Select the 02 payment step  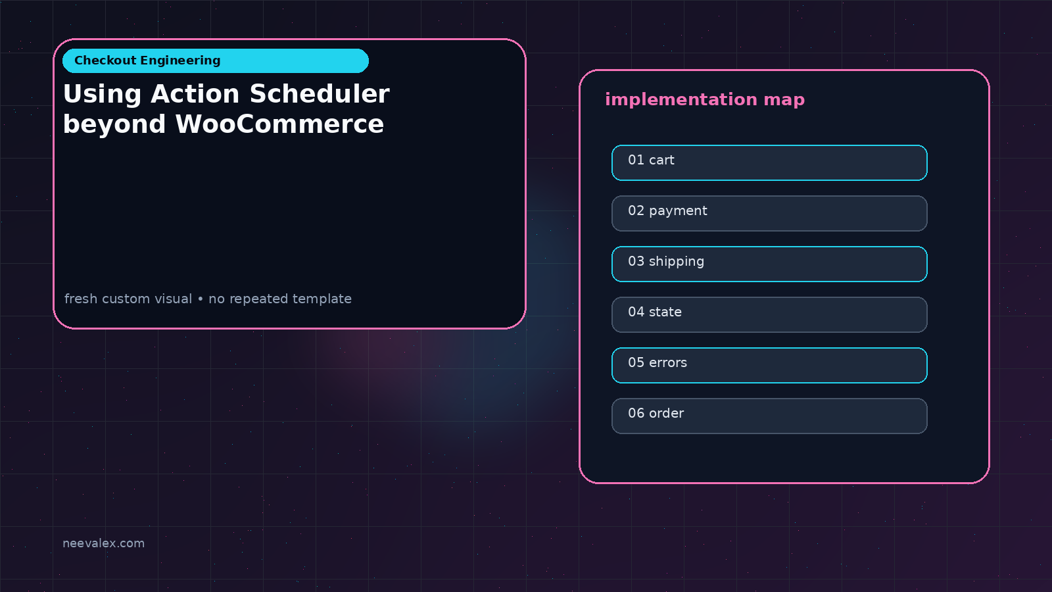769,213
